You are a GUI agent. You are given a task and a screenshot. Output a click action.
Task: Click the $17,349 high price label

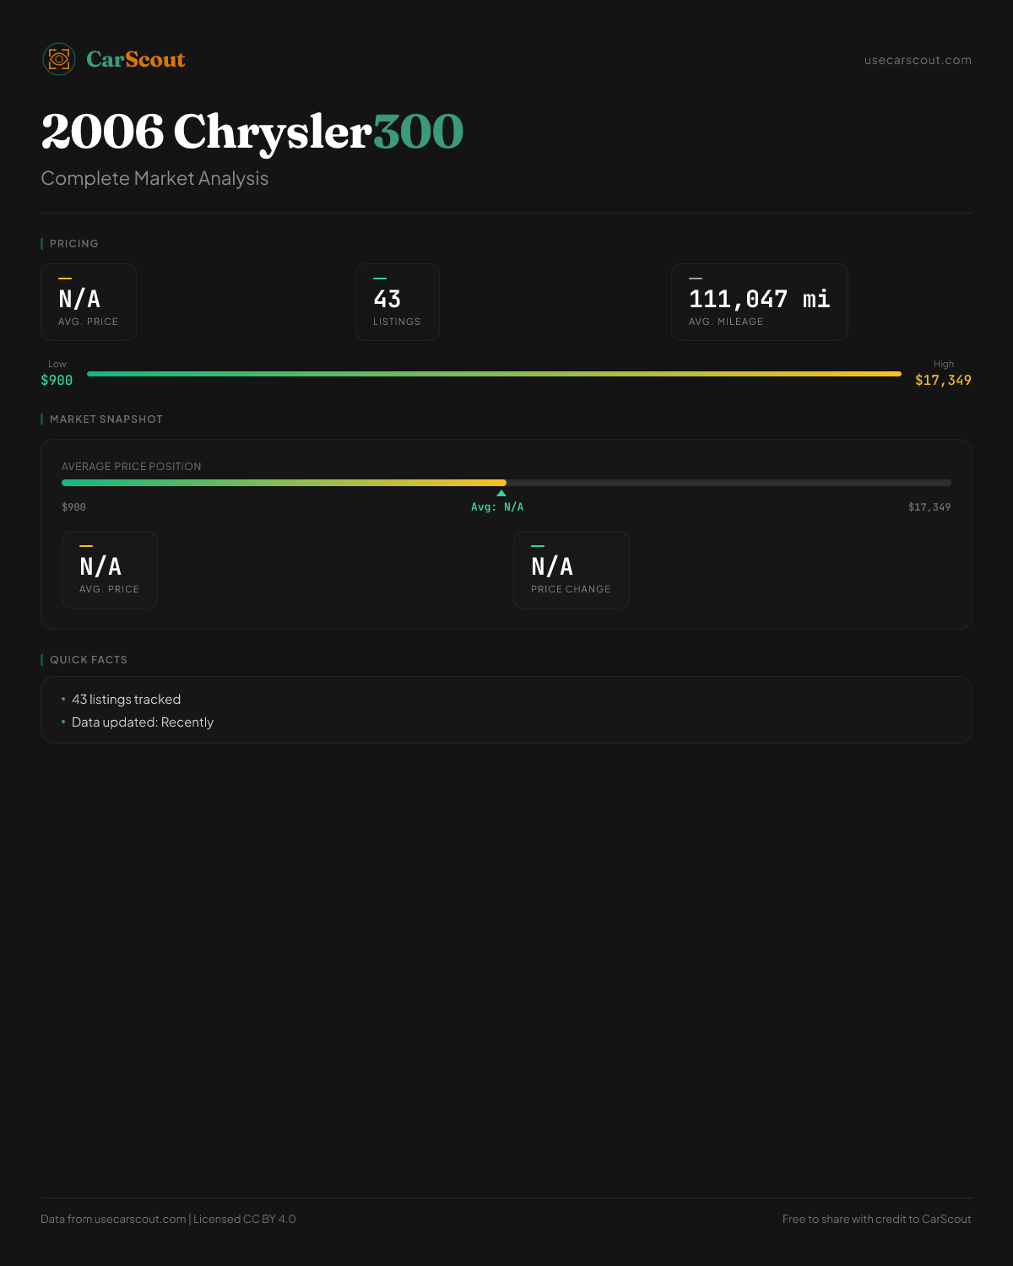point(943,380)
